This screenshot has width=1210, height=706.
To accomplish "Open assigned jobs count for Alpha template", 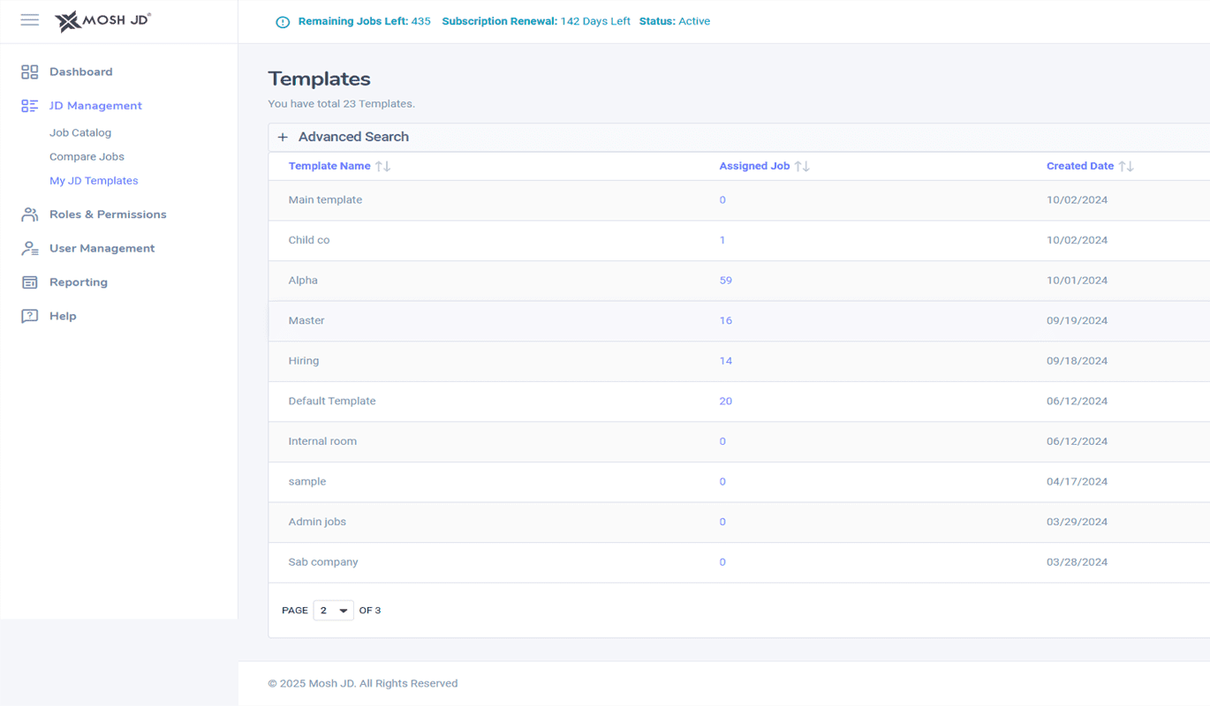I will tap(725, 280).
